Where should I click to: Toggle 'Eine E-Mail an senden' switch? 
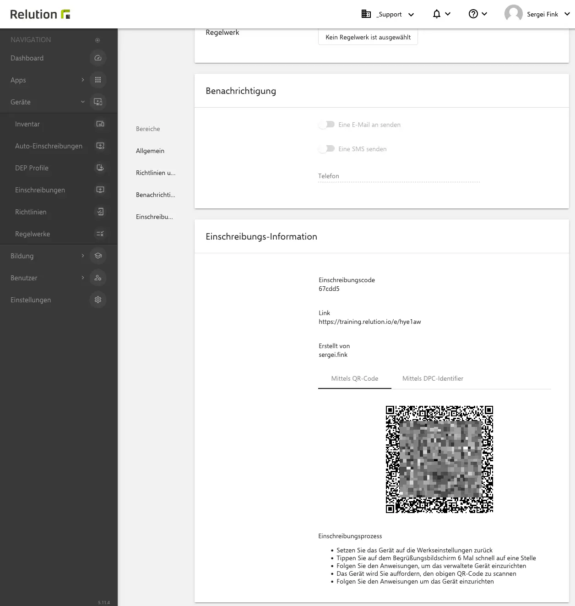pyautogui.click(x=327, y=125)
